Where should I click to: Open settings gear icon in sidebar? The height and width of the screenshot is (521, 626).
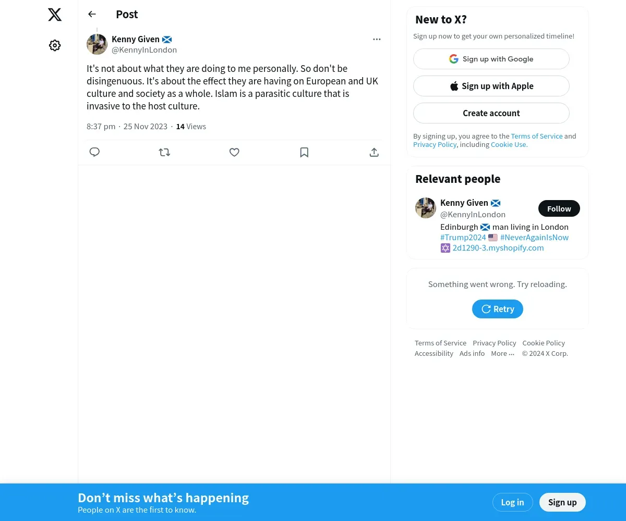tap(55, 45)
